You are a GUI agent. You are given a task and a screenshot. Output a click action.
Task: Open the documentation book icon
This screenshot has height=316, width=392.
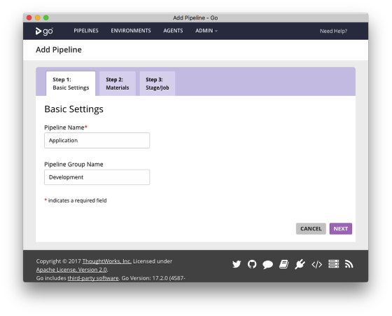[x=283, y=264]
